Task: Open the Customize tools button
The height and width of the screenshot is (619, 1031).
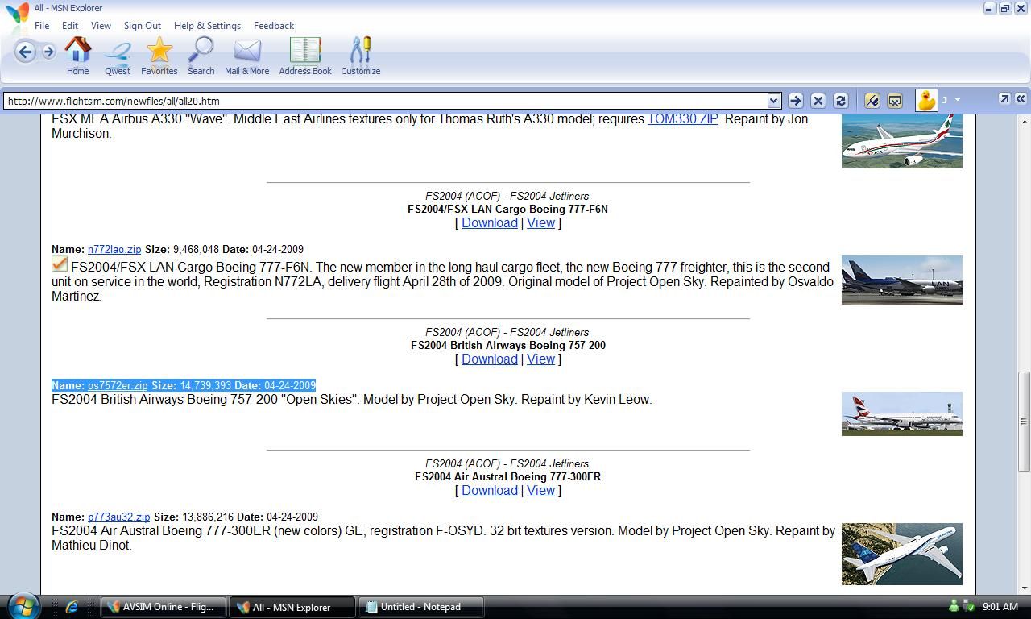Action: (x=360, y=56)
